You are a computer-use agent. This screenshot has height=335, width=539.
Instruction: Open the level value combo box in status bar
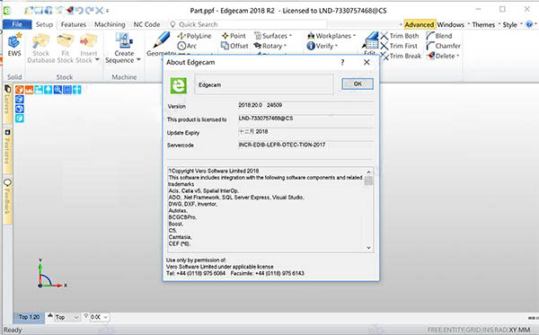coord(100,317)
